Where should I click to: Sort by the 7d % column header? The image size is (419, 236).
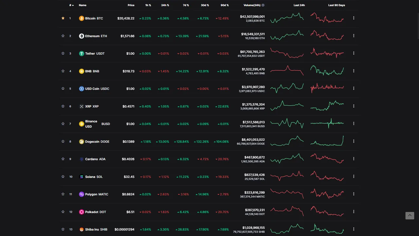pyautogui.click(x=186, y=5)
